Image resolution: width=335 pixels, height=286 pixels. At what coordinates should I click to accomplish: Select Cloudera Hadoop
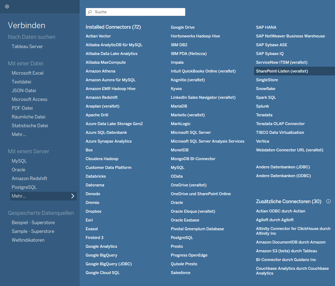[102, 159]
